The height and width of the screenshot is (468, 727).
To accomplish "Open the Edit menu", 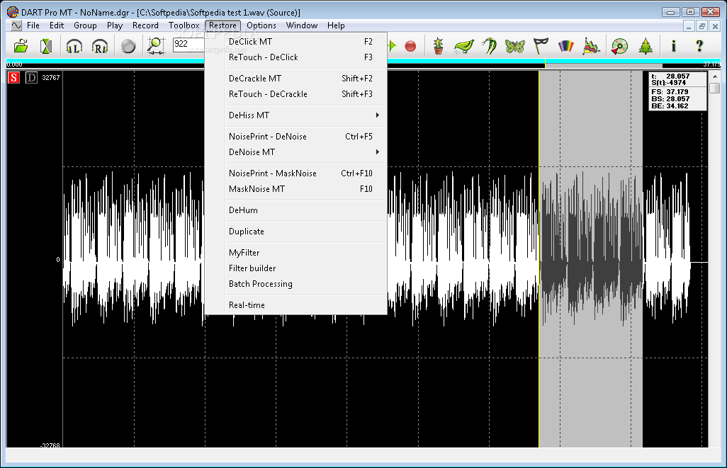I will click(x=57, y=25).
